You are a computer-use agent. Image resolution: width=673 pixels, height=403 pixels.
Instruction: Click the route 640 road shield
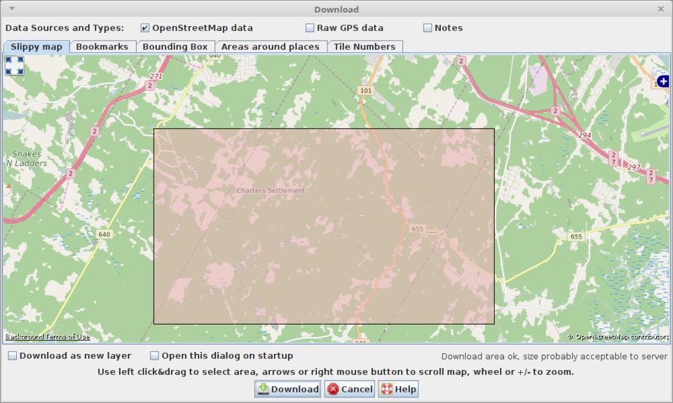point(104,234)
